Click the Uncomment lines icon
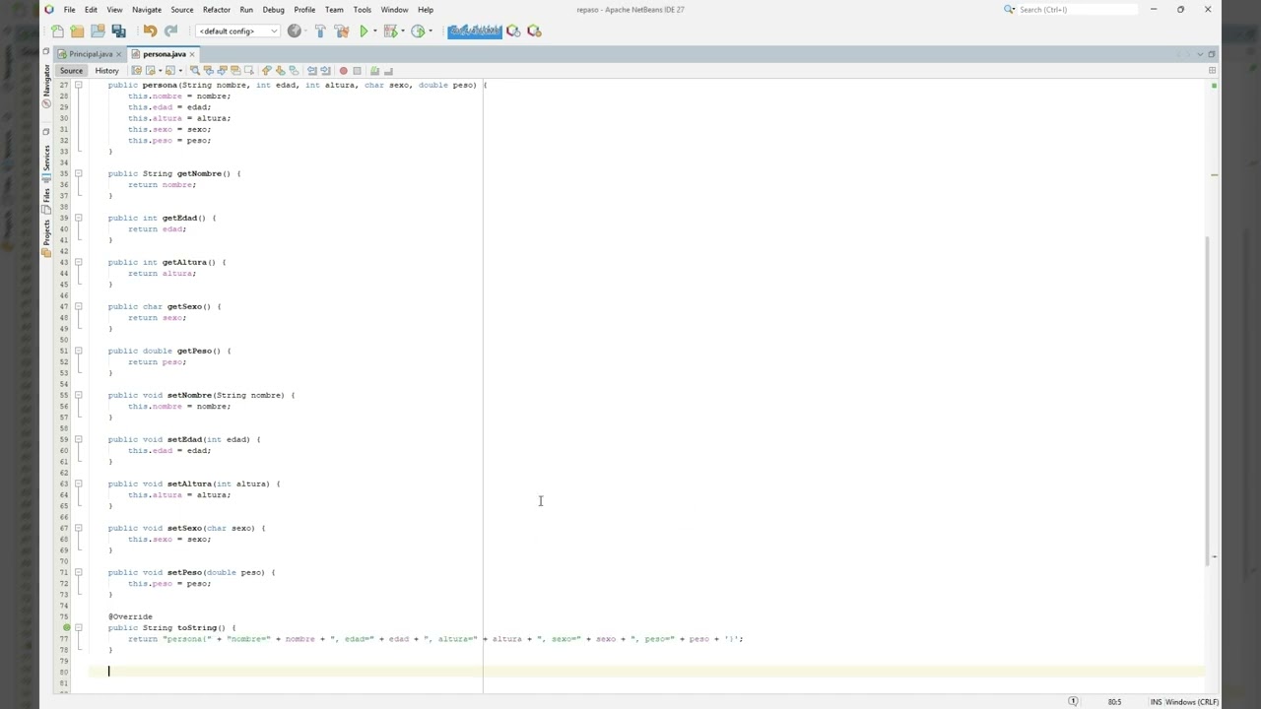Image resolution: width=1261 pixels, height=709 pixels. tap(388, 71)
